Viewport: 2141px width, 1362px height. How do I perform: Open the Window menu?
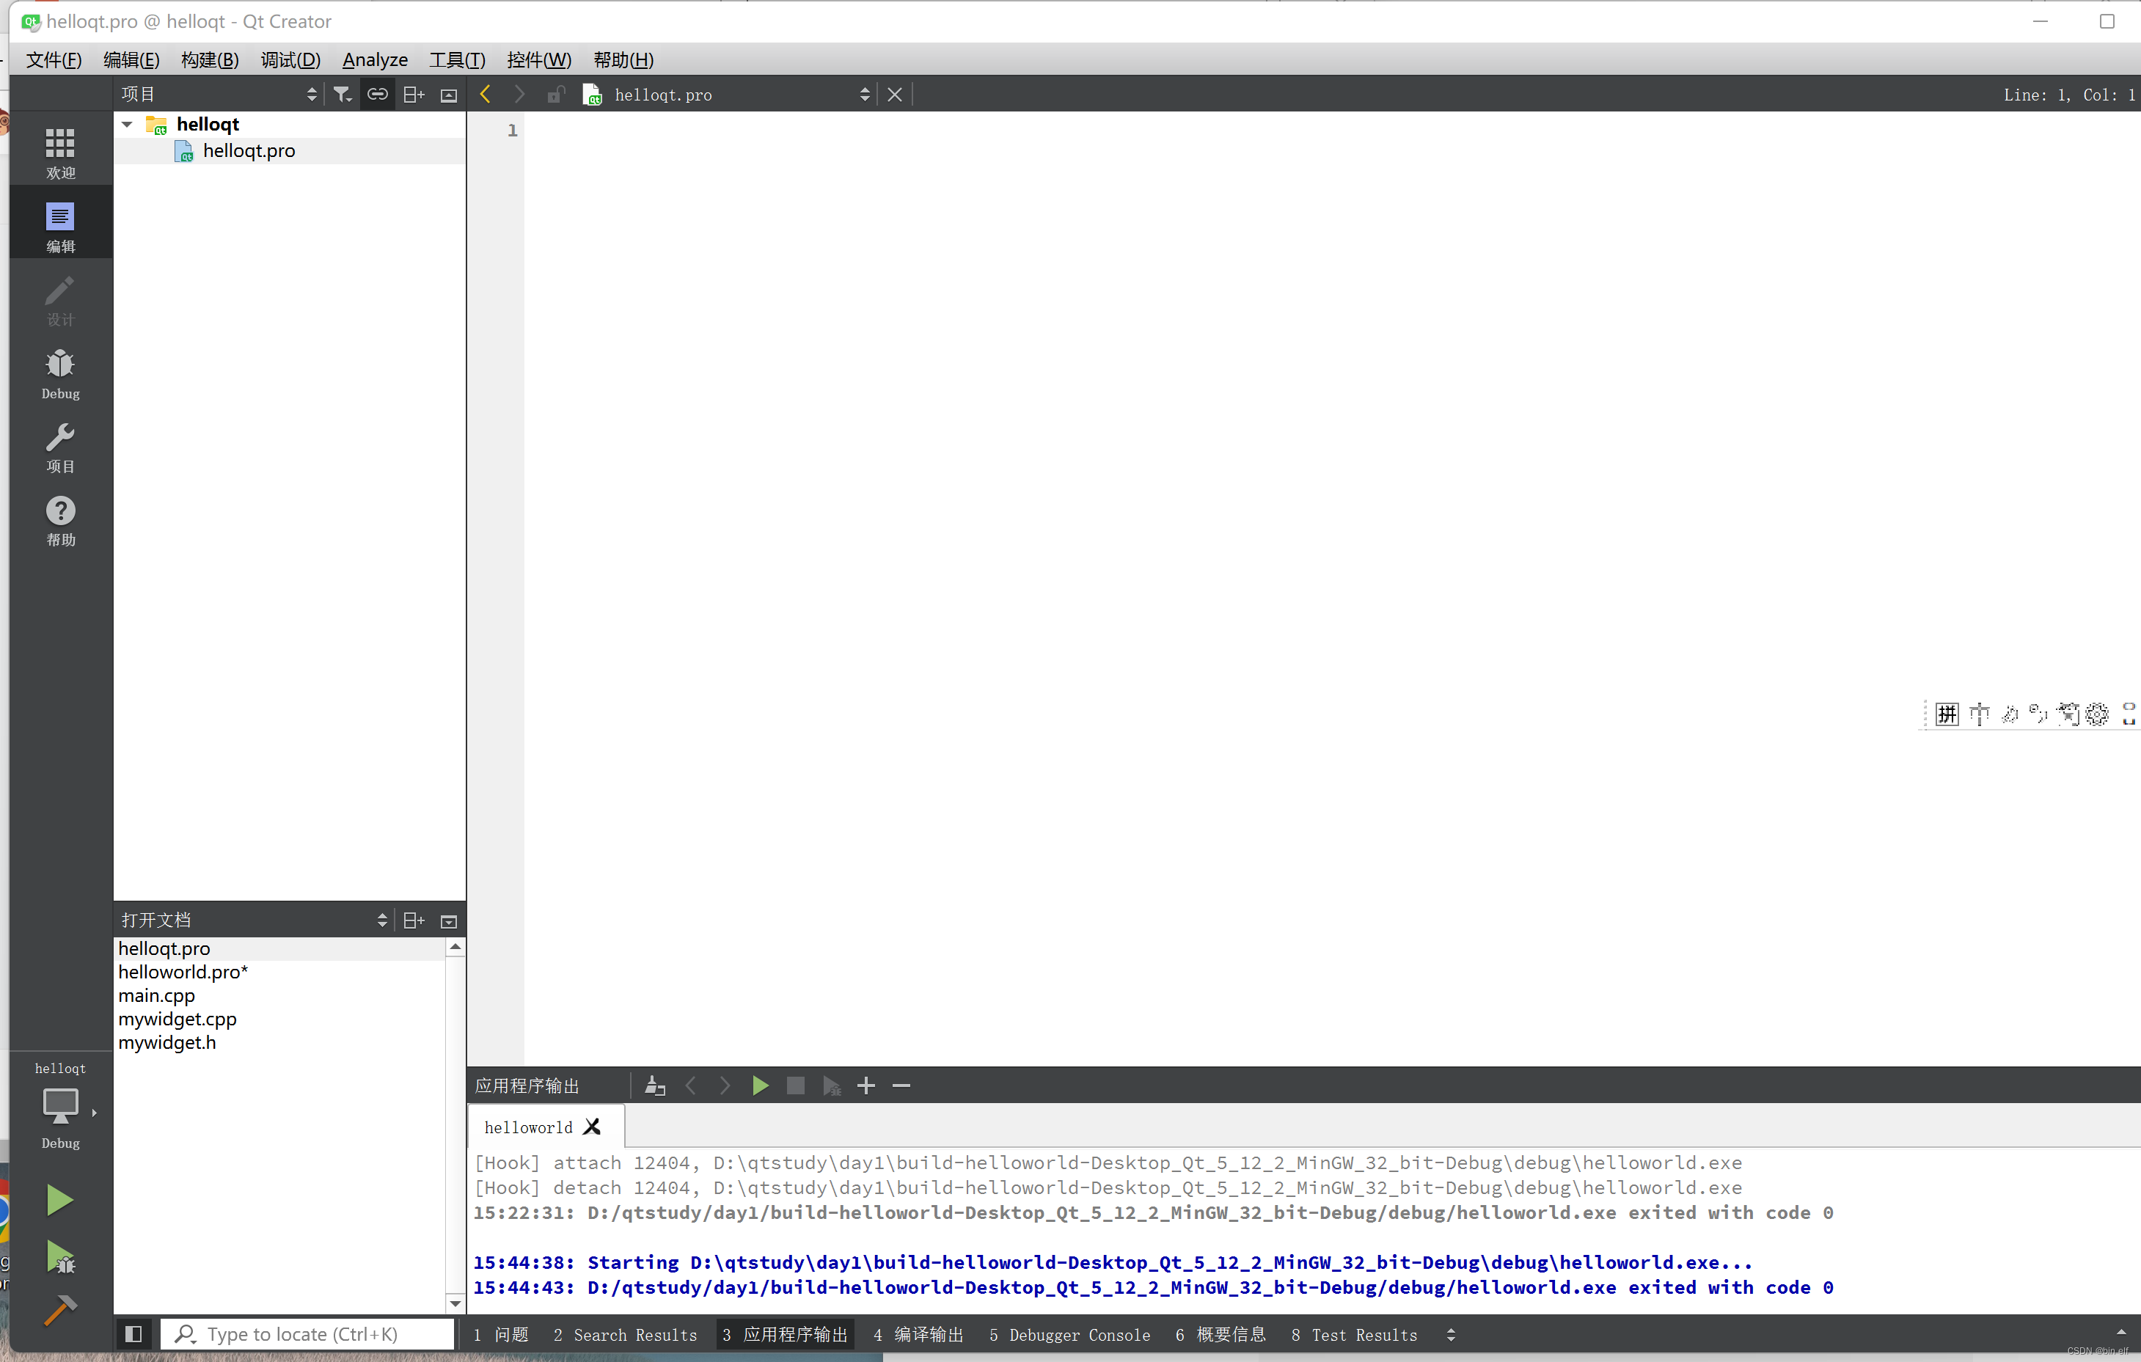point(539,59)
